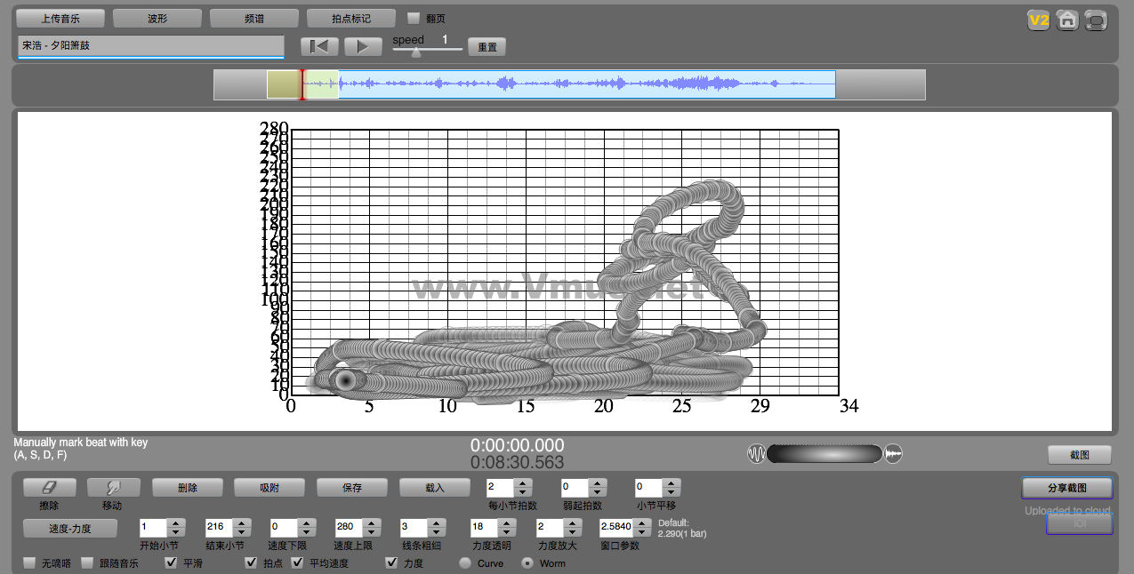Screen dimensions: 1134x574
Task: Click the 分享截图 share screenshot button
Action: click(1066, 488)
